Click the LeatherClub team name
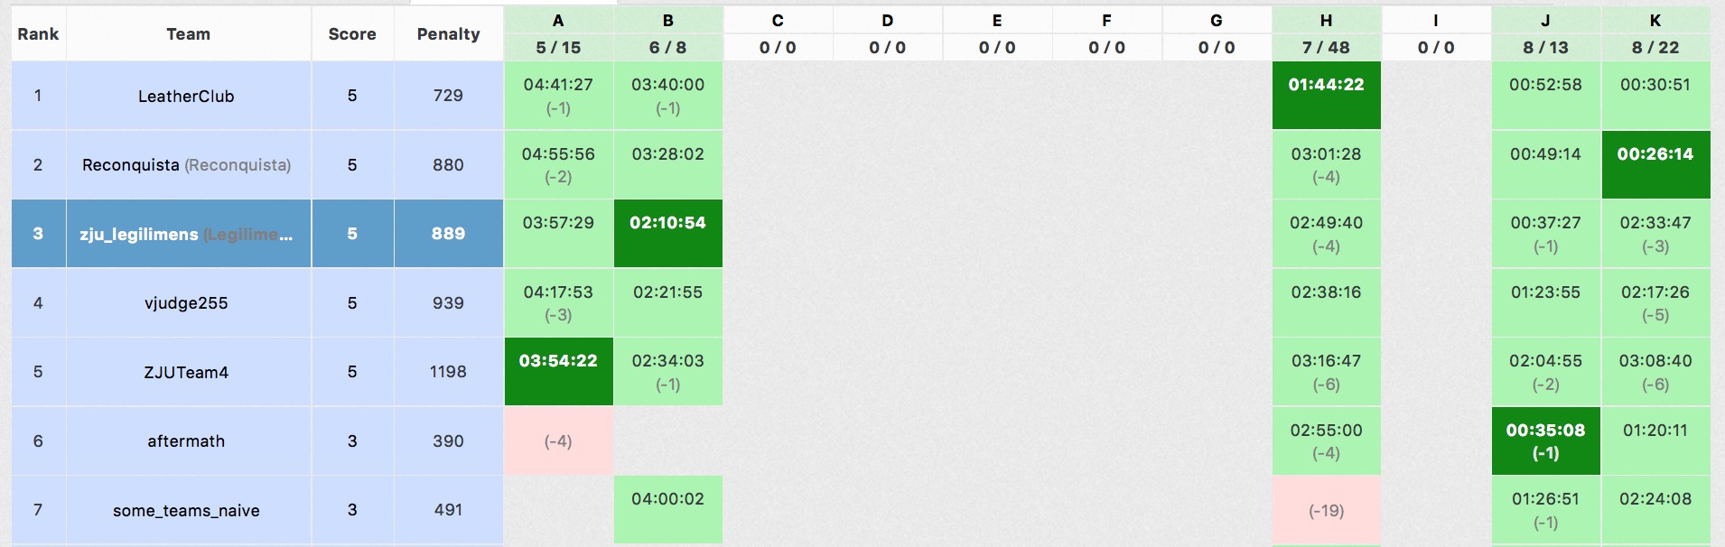The image size is (1725, 547). click(186, 97)
